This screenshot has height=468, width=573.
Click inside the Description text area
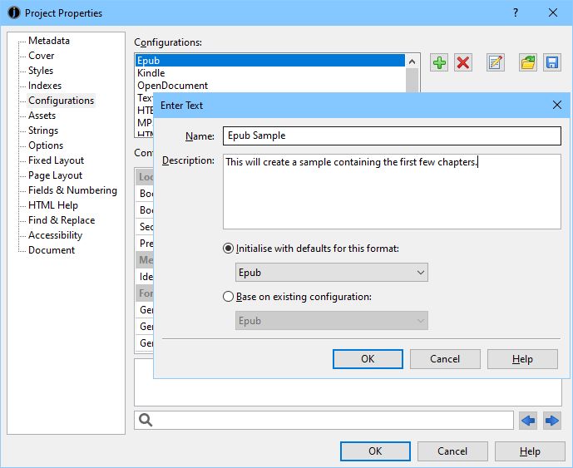click(x=392, y=195)
